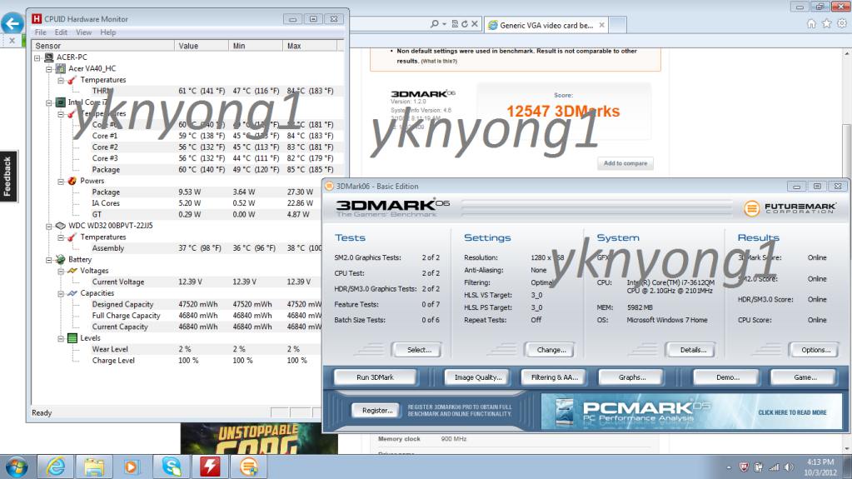The height and width of the screenshot is (479, 852).
Task: Open the View menu in Hardware Monitor
Action: (83, 32)
